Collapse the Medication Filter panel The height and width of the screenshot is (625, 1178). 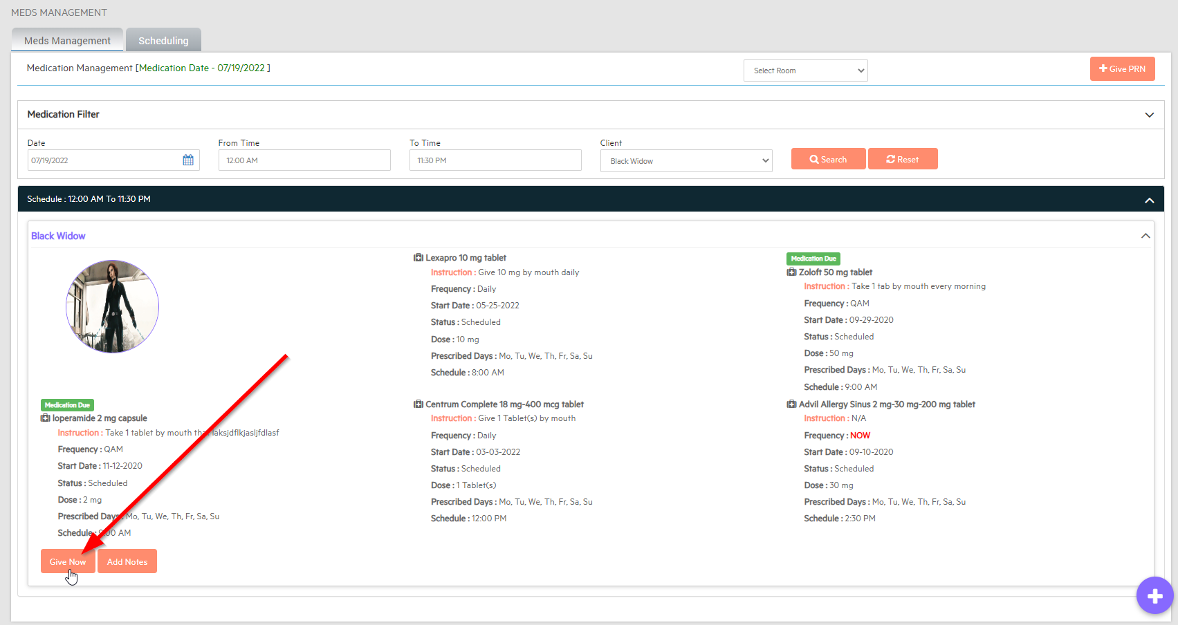(x=1149, y=115)
